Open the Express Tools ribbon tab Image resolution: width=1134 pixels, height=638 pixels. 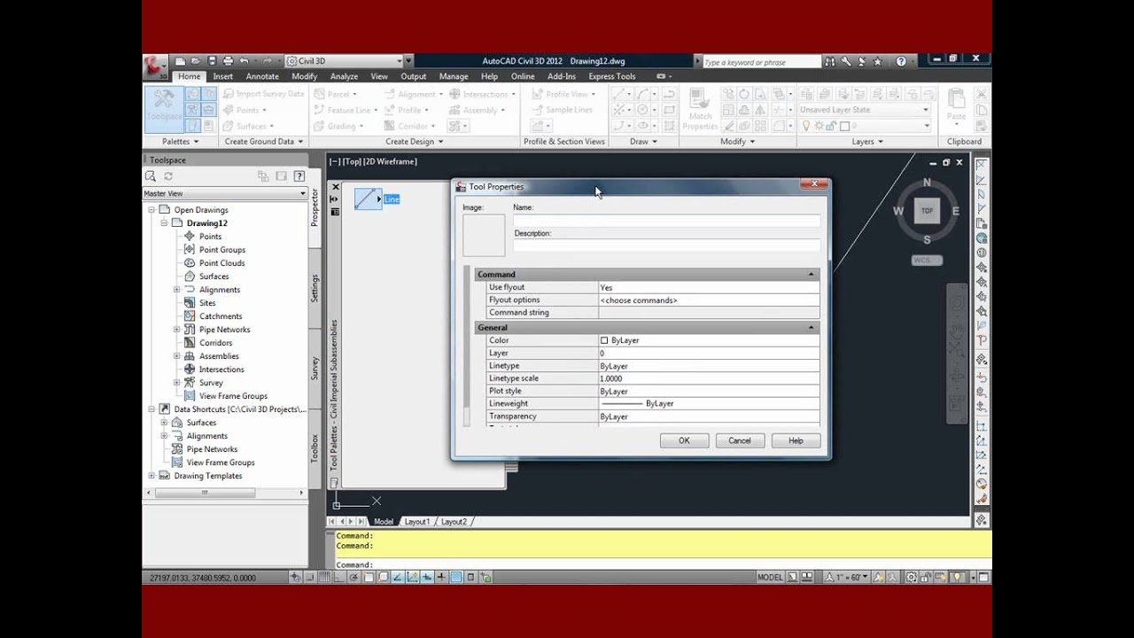pos(612,76)
